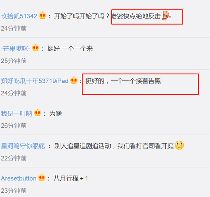Screen dimensions: 210x197
Task: Go to 星河笃守你眼底's profile page
Action: [23, 146]
